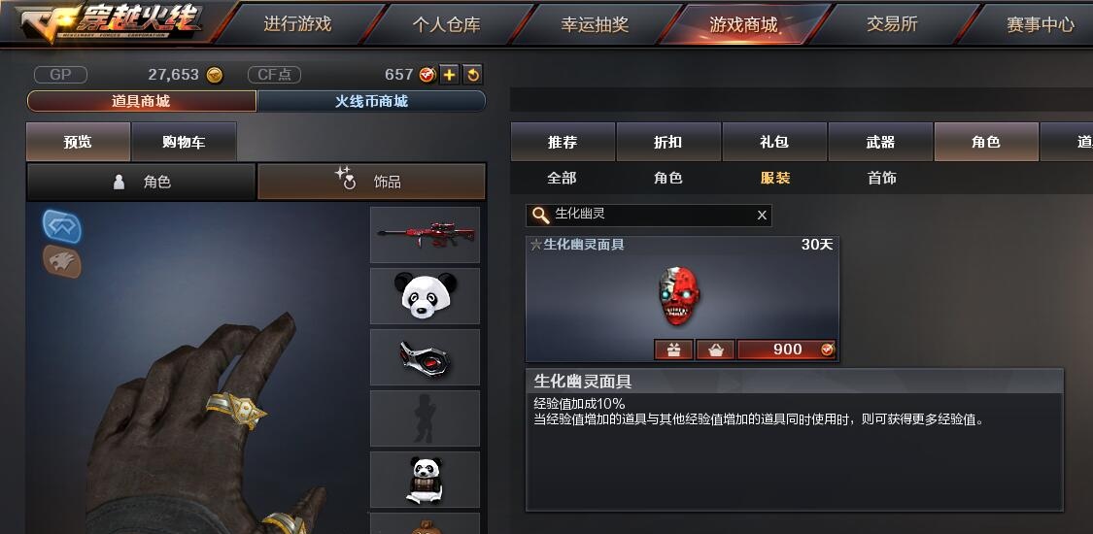Clear the search text with the X button
The width and height of the screenshot is (1093, 534).
(x=762, y=216)
